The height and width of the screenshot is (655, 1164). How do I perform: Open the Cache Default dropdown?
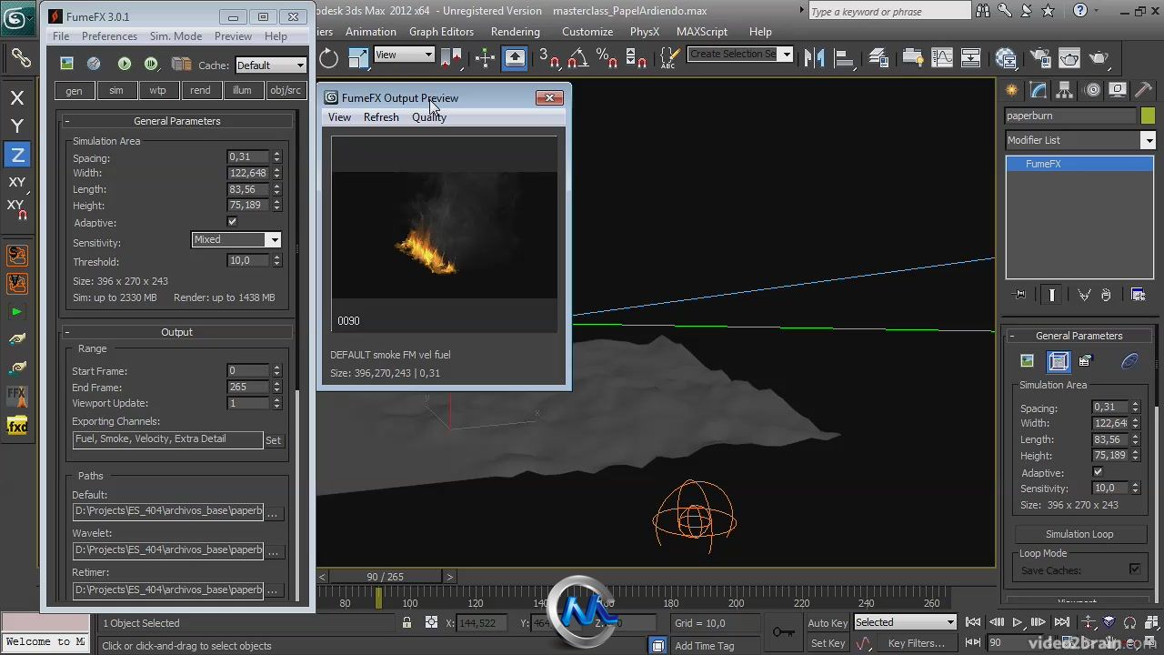(270, 65)
